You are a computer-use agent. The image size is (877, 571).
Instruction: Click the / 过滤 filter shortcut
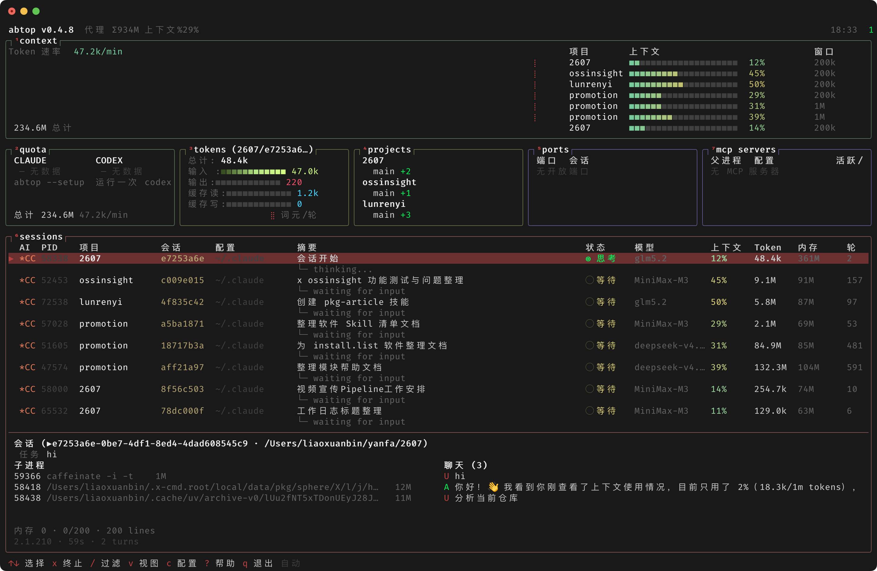tap(105, 563)
